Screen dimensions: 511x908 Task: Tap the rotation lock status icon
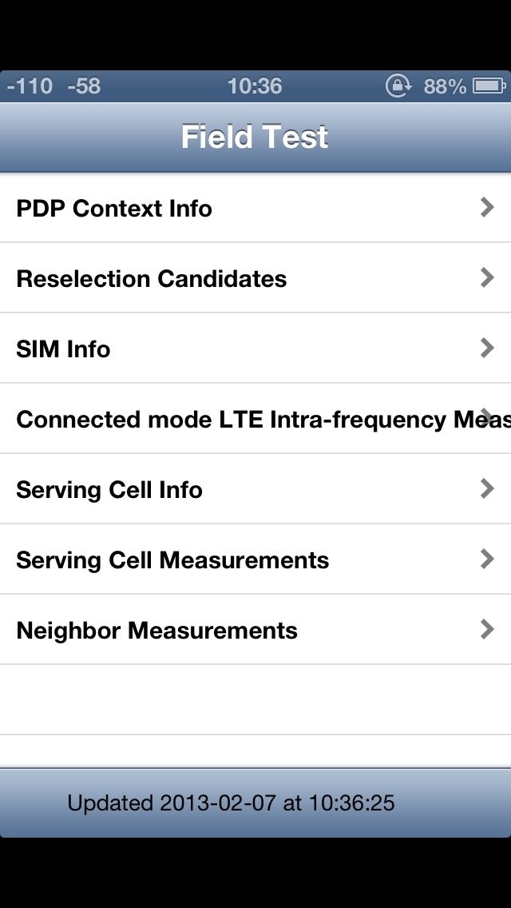click(398, 86)
